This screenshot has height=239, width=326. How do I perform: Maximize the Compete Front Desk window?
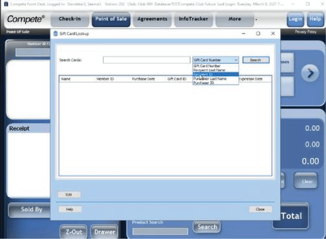pyautogui.click(x=308, y=4)
